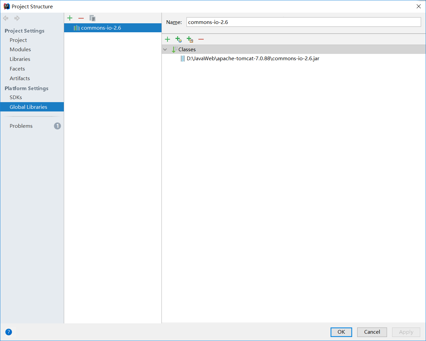Click the forward navigation arrow

coord(17,18)
